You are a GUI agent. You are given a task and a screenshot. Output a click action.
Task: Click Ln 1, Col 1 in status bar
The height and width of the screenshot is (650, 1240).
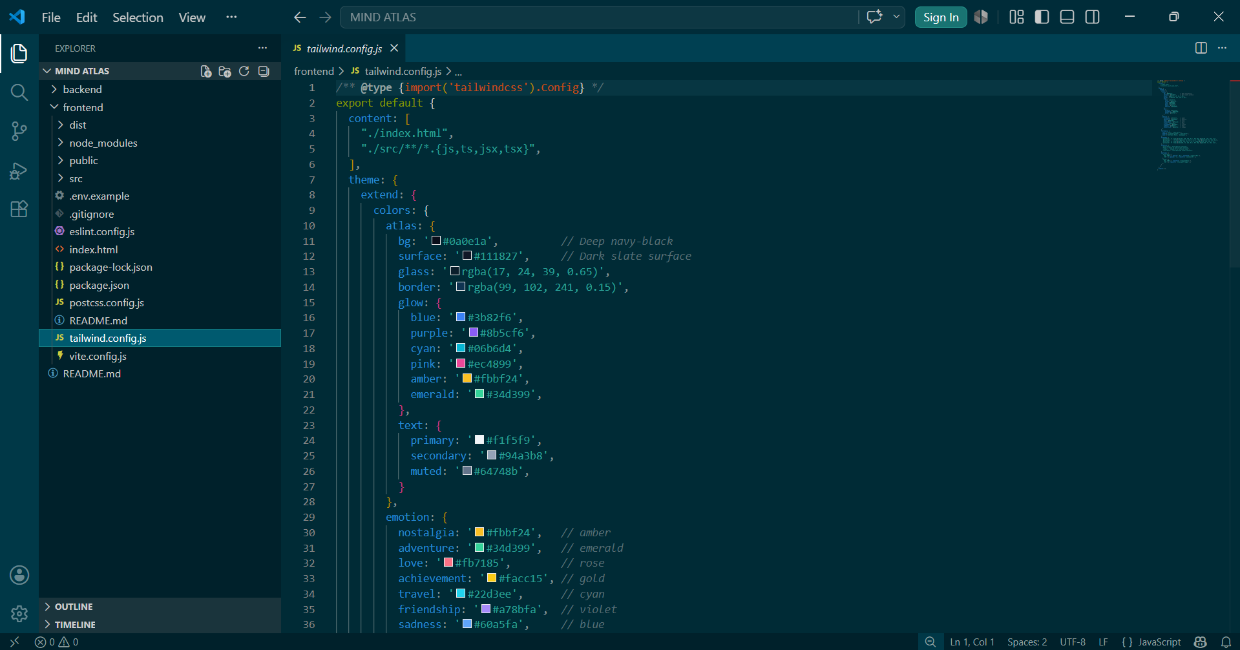[x=972, y=642]
